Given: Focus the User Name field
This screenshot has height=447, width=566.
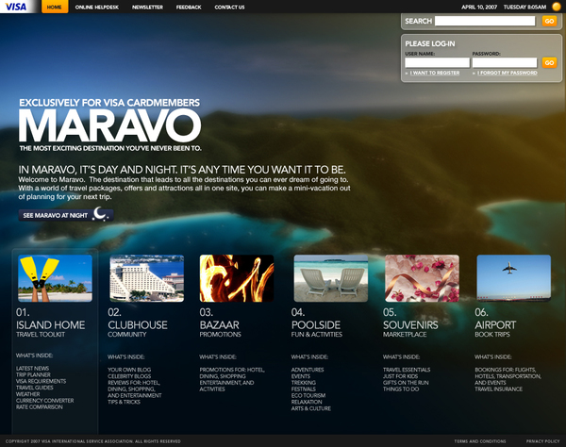Looking at the screenshot, I should 437,63.
